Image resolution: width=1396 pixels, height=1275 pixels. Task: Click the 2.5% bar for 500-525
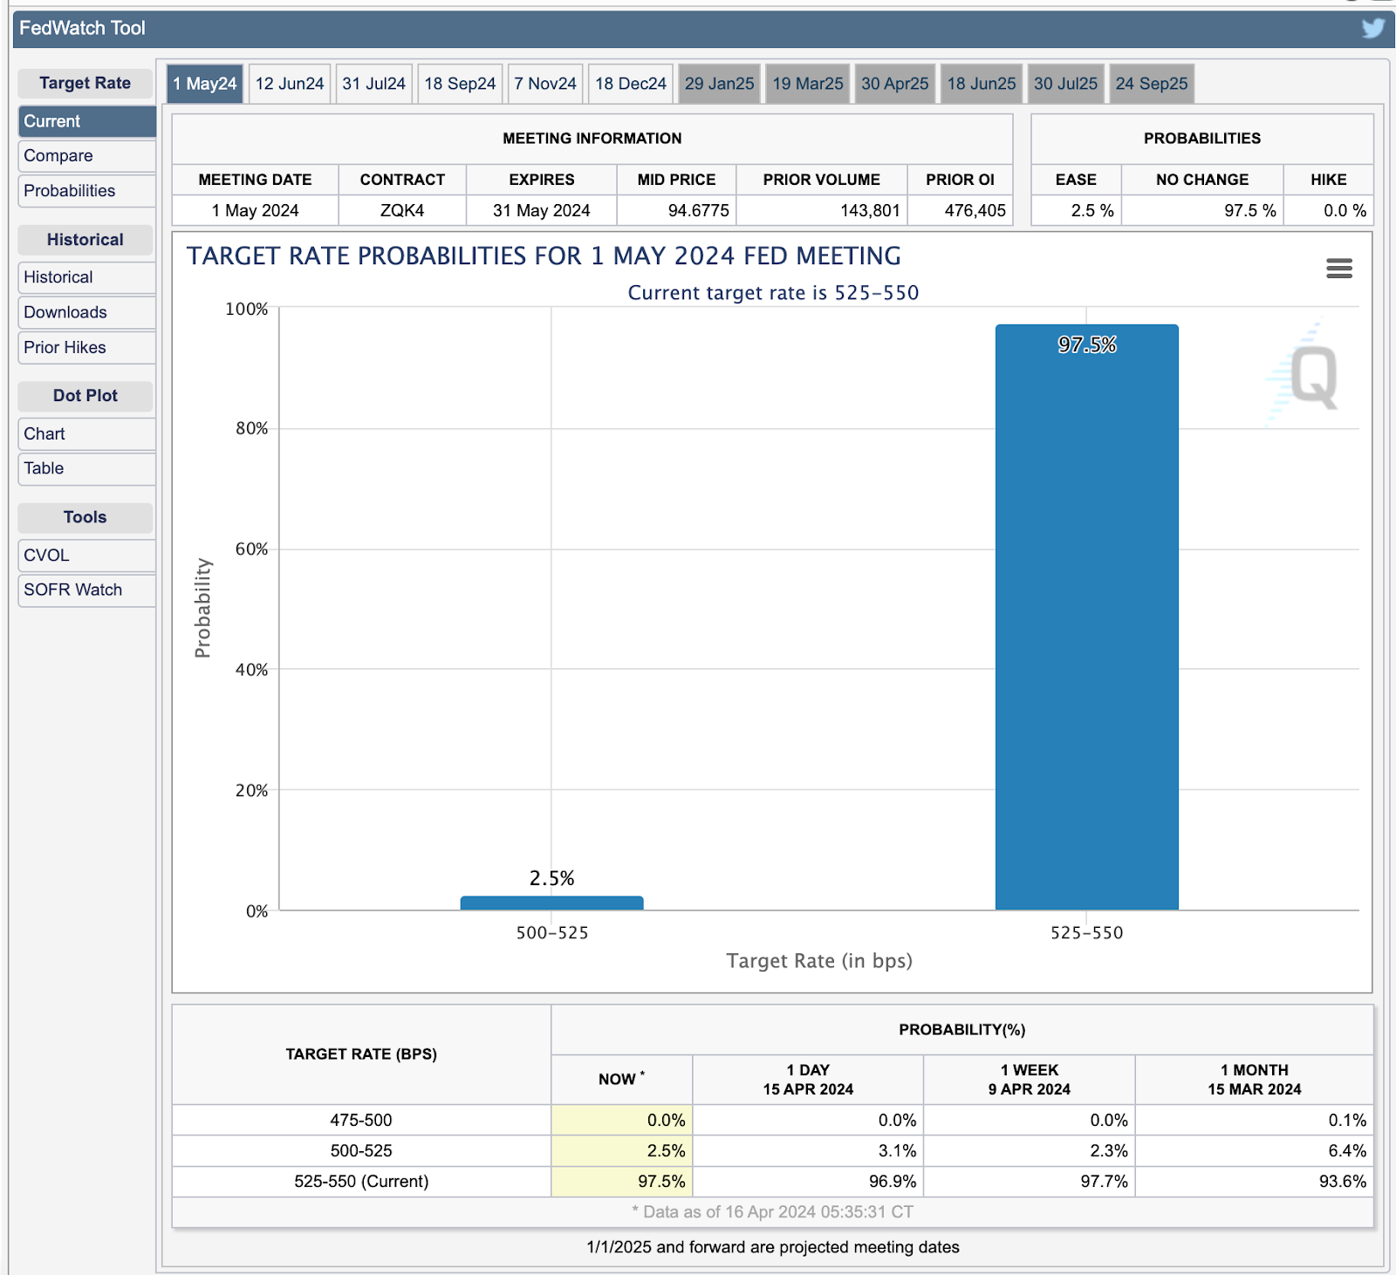pos(552,903)
